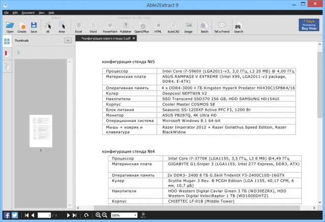Click the Buy Now button
The height and width of the screenshot is (222, 325).
(x=309, y=25)
